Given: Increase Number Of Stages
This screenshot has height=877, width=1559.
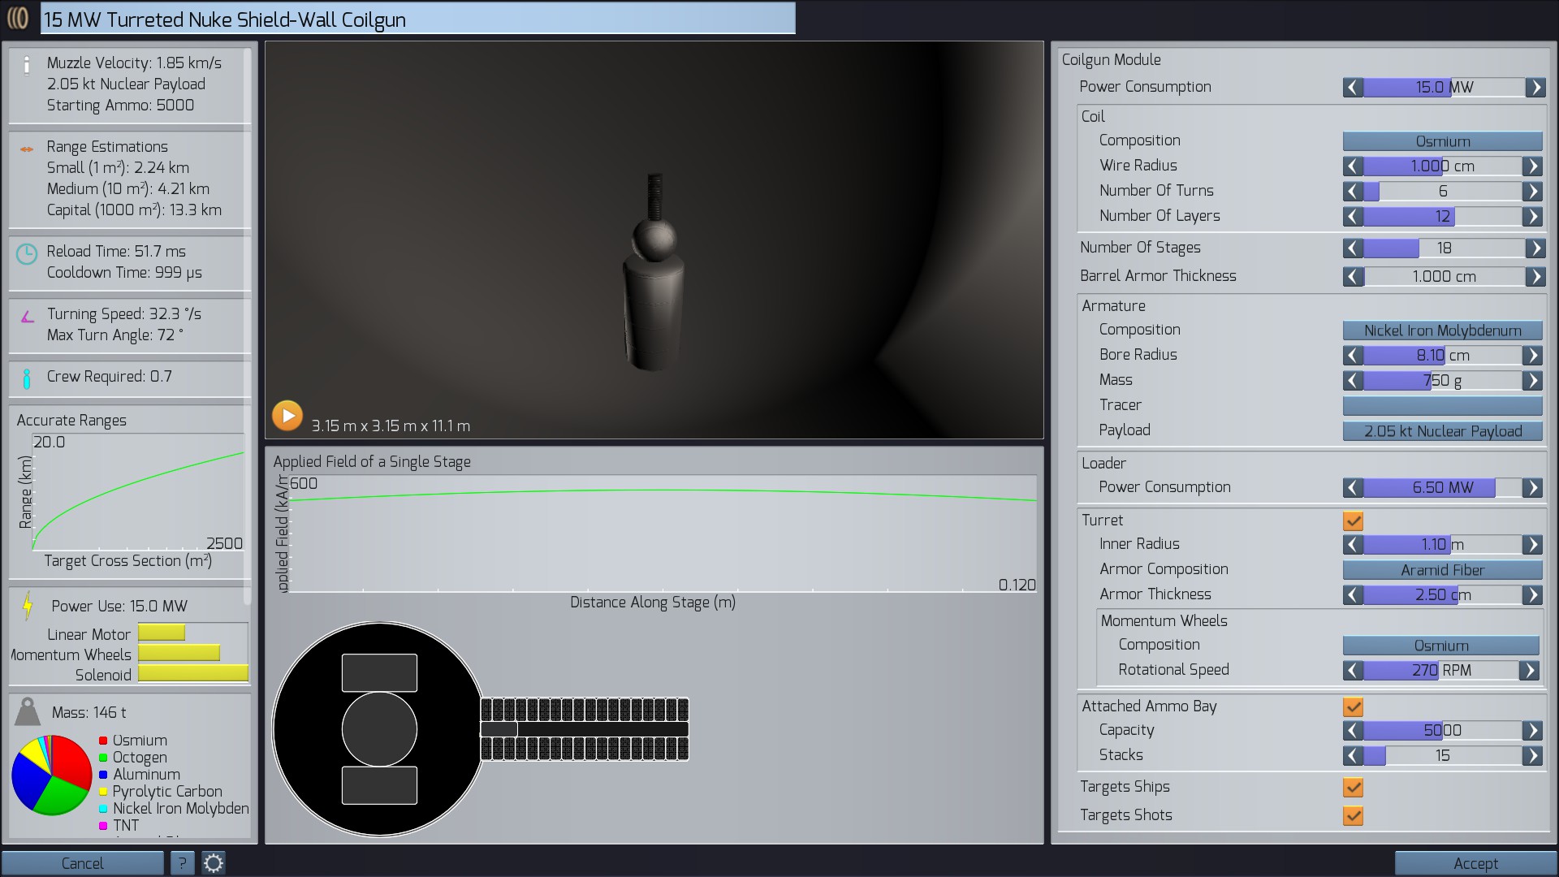Looking at the screenshot, I should 1535,248.
